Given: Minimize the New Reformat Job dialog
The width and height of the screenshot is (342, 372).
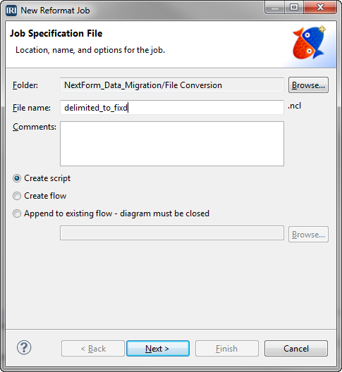Looking at the screenshot, I should pyautogui.click(x=275, y=8).
